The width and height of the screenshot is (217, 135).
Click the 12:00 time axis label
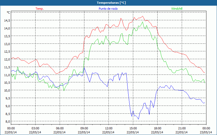pos(109,129)
